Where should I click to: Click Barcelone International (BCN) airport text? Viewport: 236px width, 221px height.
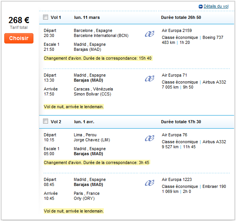pyautogui.click(x=101, y=35)
